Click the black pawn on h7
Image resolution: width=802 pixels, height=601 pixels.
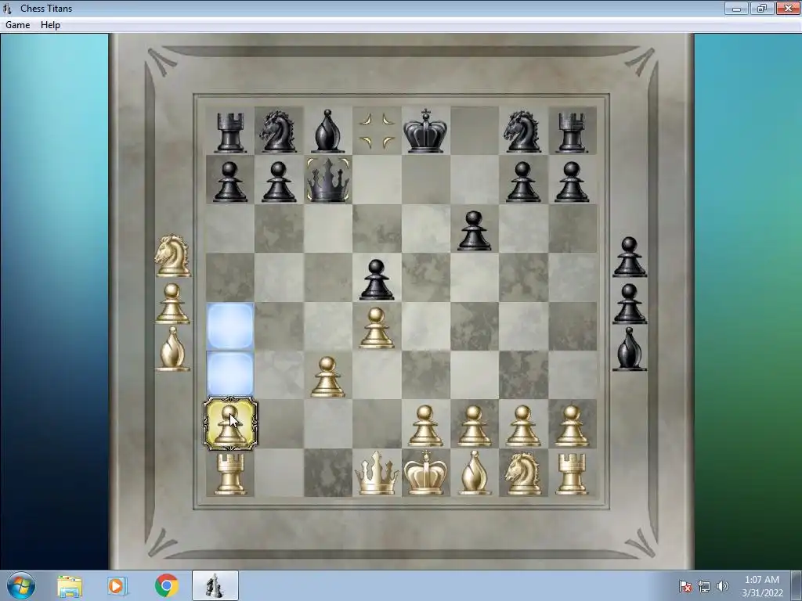[x=572, y=182]
